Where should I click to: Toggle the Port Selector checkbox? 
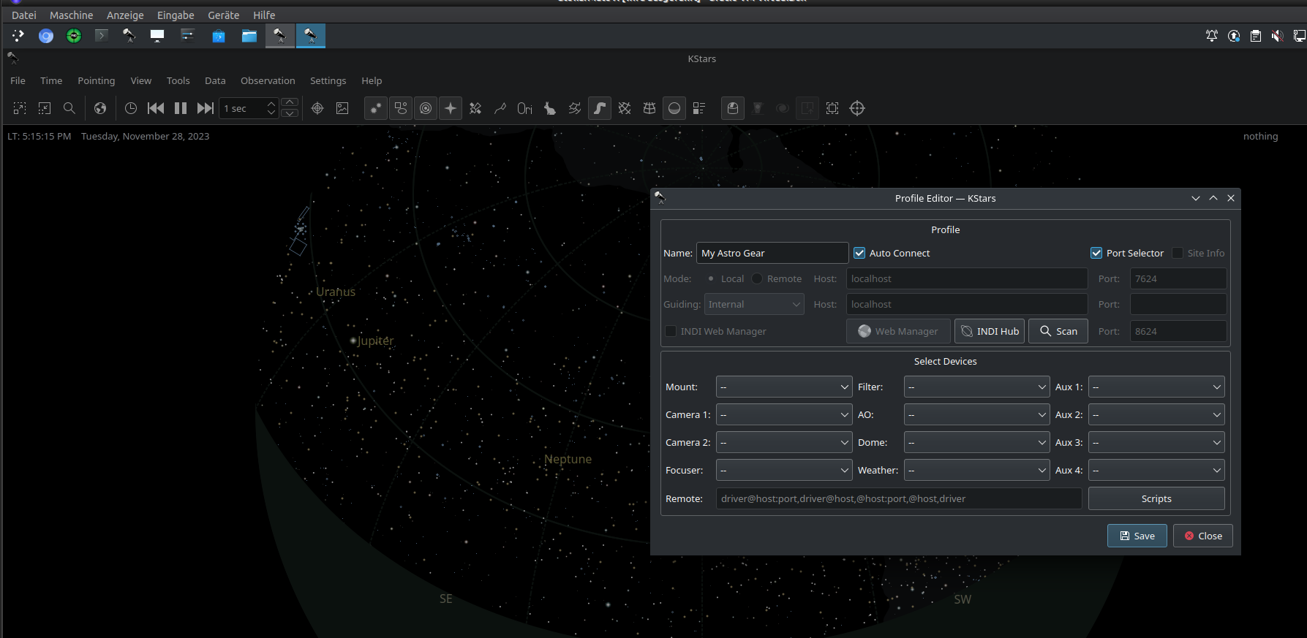pos(1096,253)
